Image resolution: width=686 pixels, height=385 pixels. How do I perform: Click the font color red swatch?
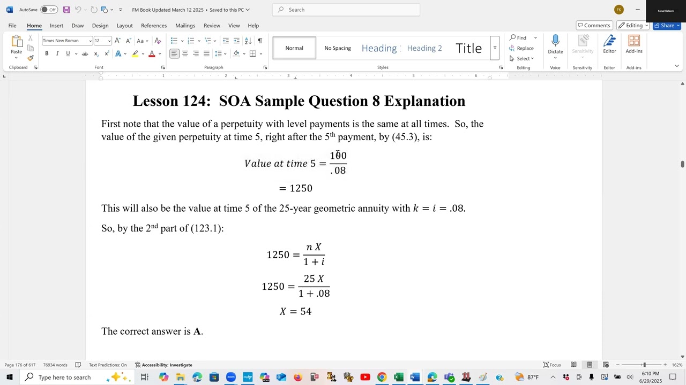pyautogui.click(x=152, y=53)
